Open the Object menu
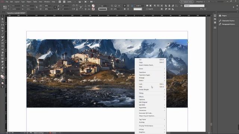 tap(29, 2)
